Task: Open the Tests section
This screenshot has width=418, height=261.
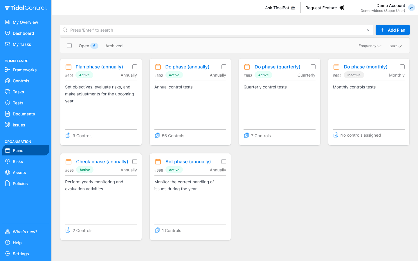Action: pos(18,103)
